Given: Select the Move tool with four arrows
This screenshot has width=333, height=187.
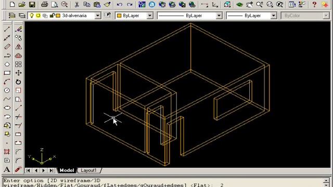Looking at the screenshot, I should pyautogui.click(x=19, y=73).
